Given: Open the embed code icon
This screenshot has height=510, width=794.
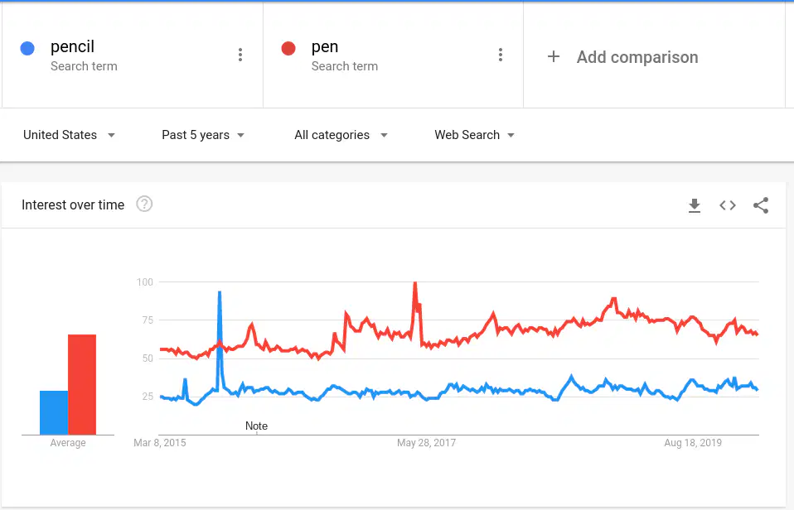Looking at the screenshot, I should [x=728, y=205].
